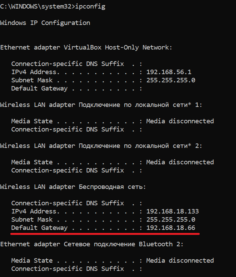
Task: Click the DNS Suffix line under Bluetooth 2
Action: pos(76,269)
